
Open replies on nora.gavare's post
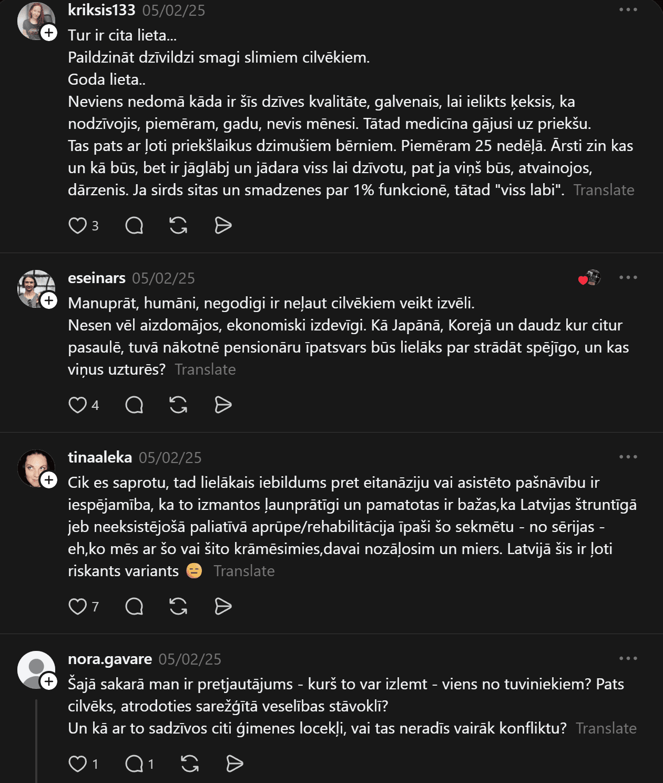134,764
